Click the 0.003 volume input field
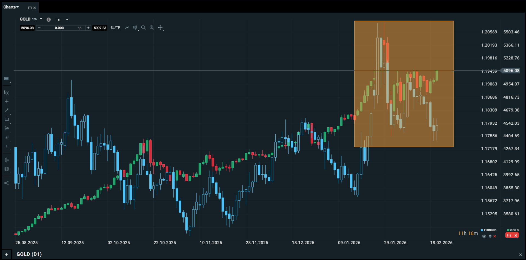The width and height of the screenshot is (526, 260). 59,28
